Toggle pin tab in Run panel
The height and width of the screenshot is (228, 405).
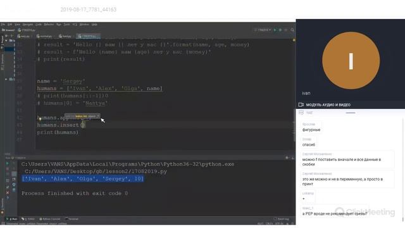[x=7, y=187]
